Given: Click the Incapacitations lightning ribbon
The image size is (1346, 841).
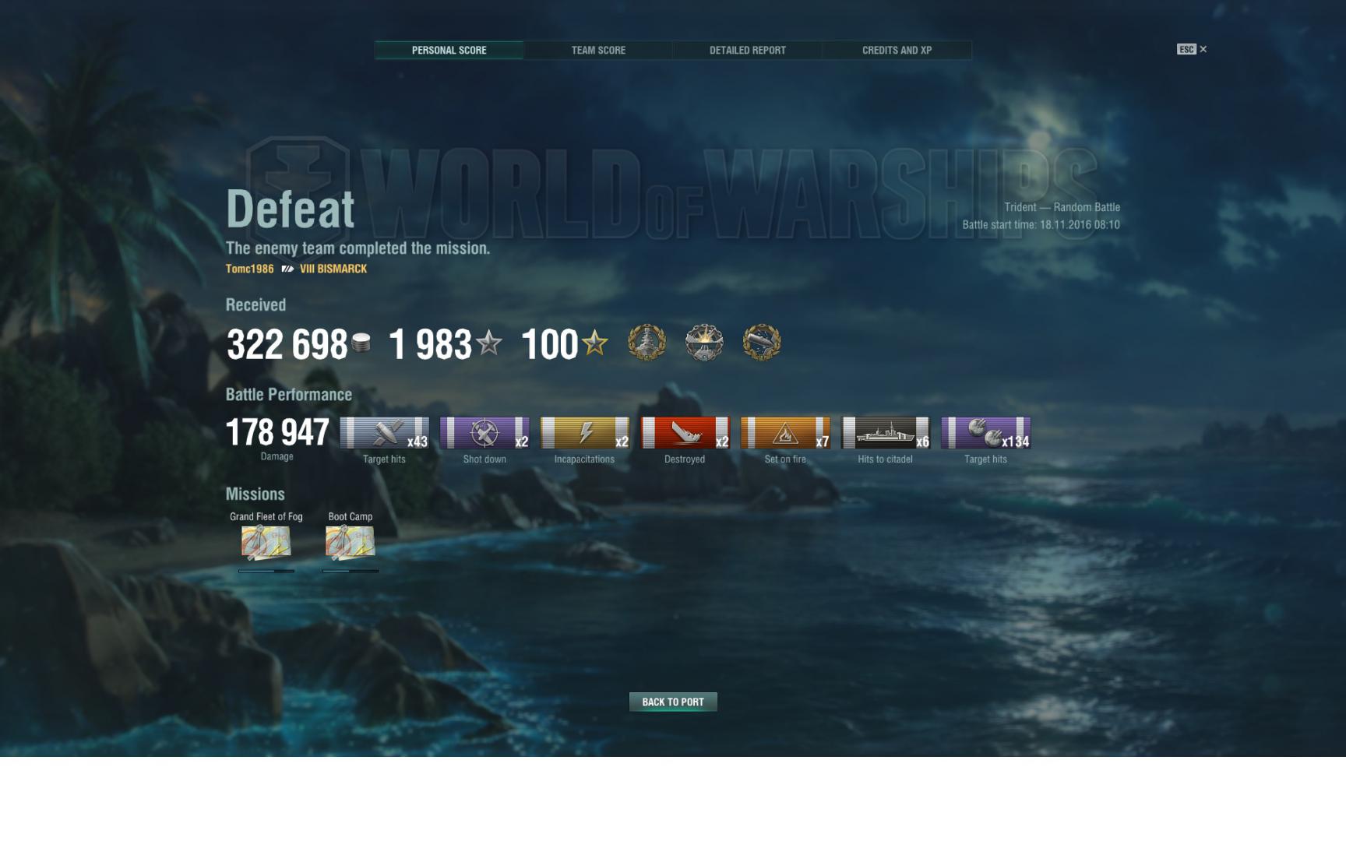Looking at the screenshot, I should click(x=585, y=433).
